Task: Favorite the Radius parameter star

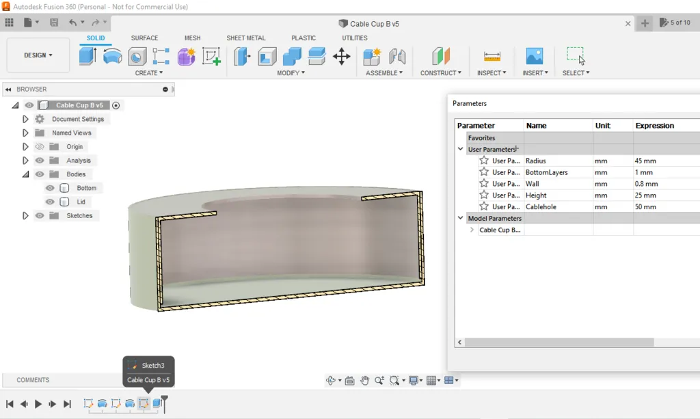Action: click(x=484, y=161)
